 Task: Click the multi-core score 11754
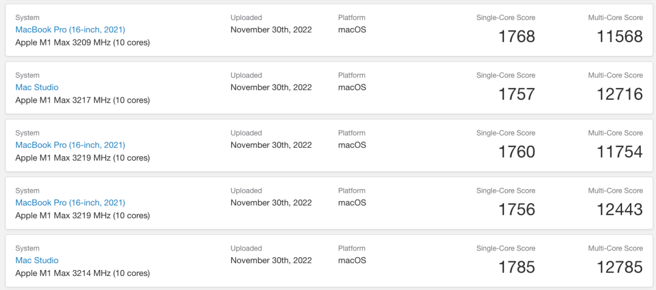620,152
